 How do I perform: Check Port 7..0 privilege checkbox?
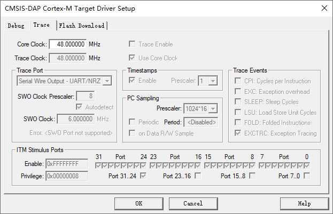[x=307, y=176]
